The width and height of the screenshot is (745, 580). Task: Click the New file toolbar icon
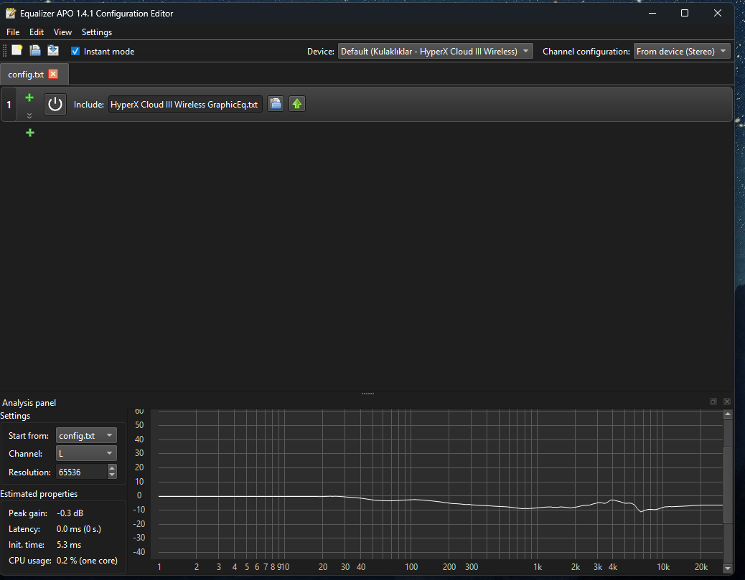click(x=17, y=51)
